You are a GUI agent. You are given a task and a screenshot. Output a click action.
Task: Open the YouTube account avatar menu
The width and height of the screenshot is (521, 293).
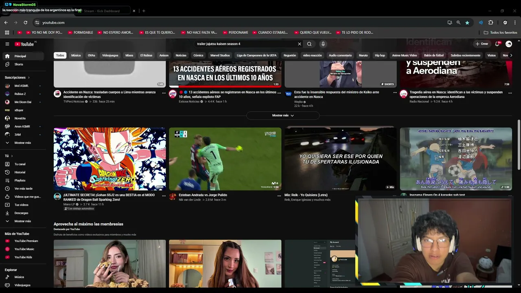(509, 44)
